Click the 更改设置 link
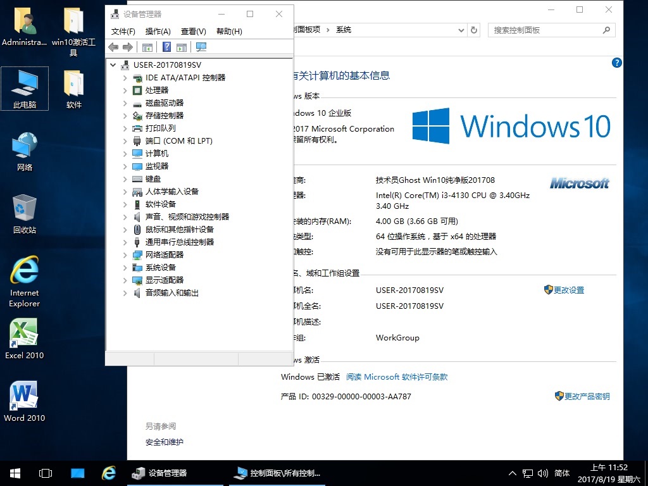648x486 pixels. coord(568,290)
